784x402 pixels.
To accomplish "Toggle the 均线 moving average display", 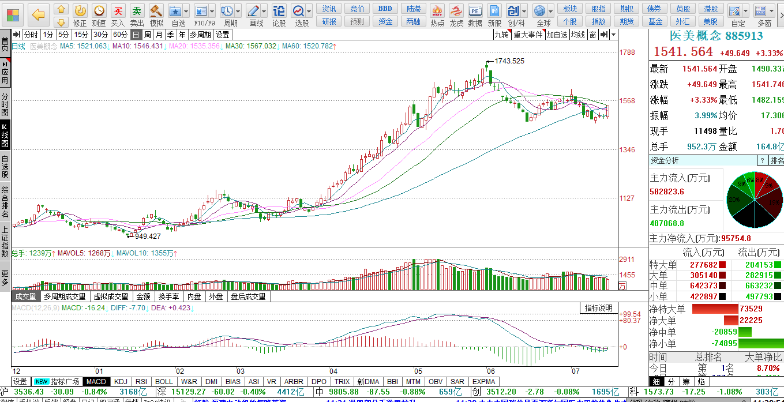I will point(577,35).
